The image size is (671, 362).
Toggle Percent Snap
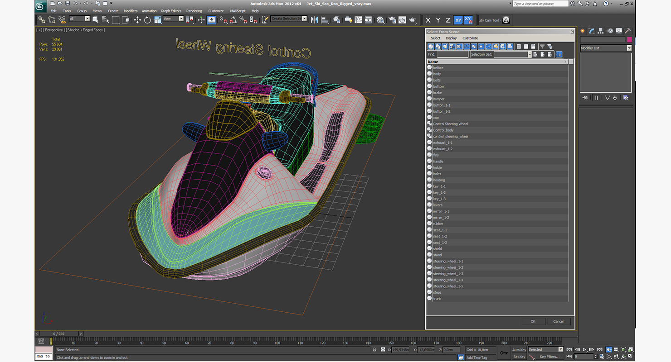click(243, 20)
